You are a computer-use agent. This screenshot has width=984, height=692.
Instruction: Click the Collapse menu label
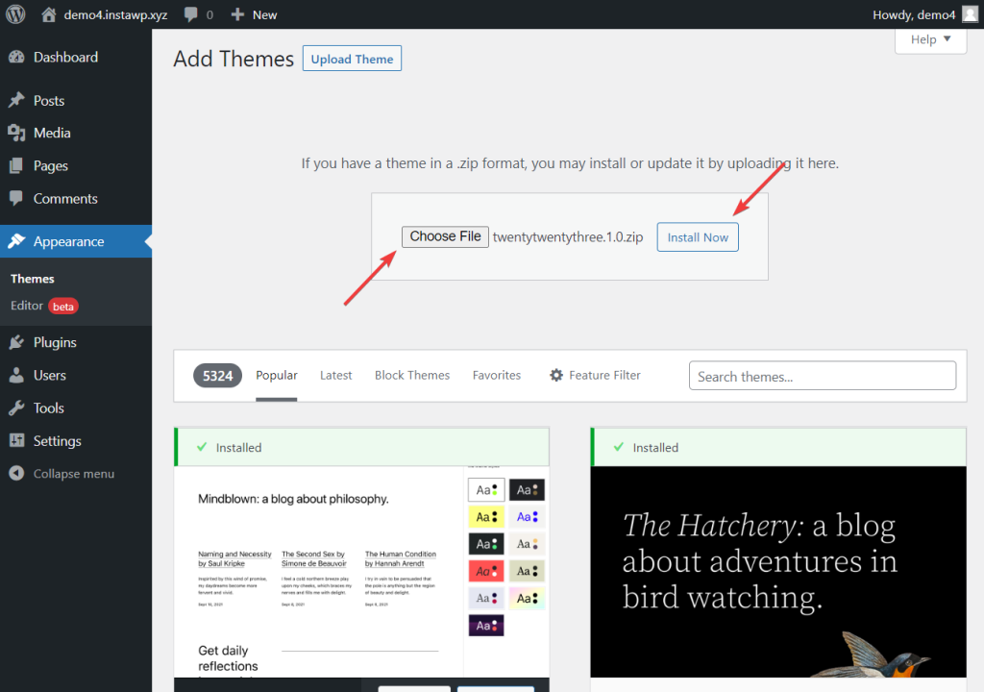[74, 474]
